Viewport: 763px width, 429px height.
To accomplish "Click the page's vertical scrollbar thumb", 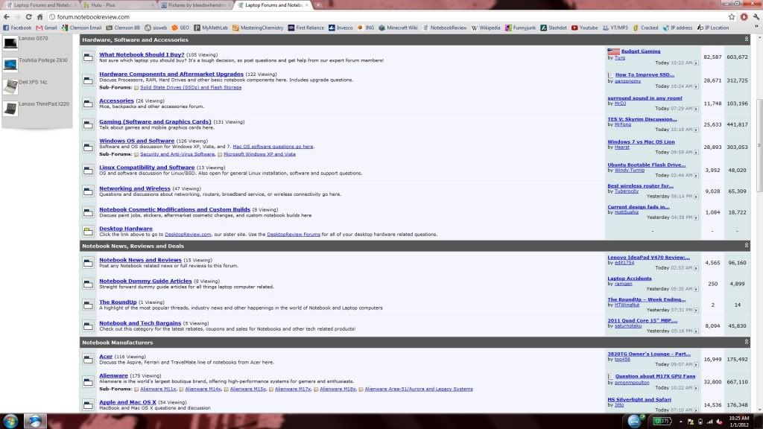I will (x=759, y=145).
